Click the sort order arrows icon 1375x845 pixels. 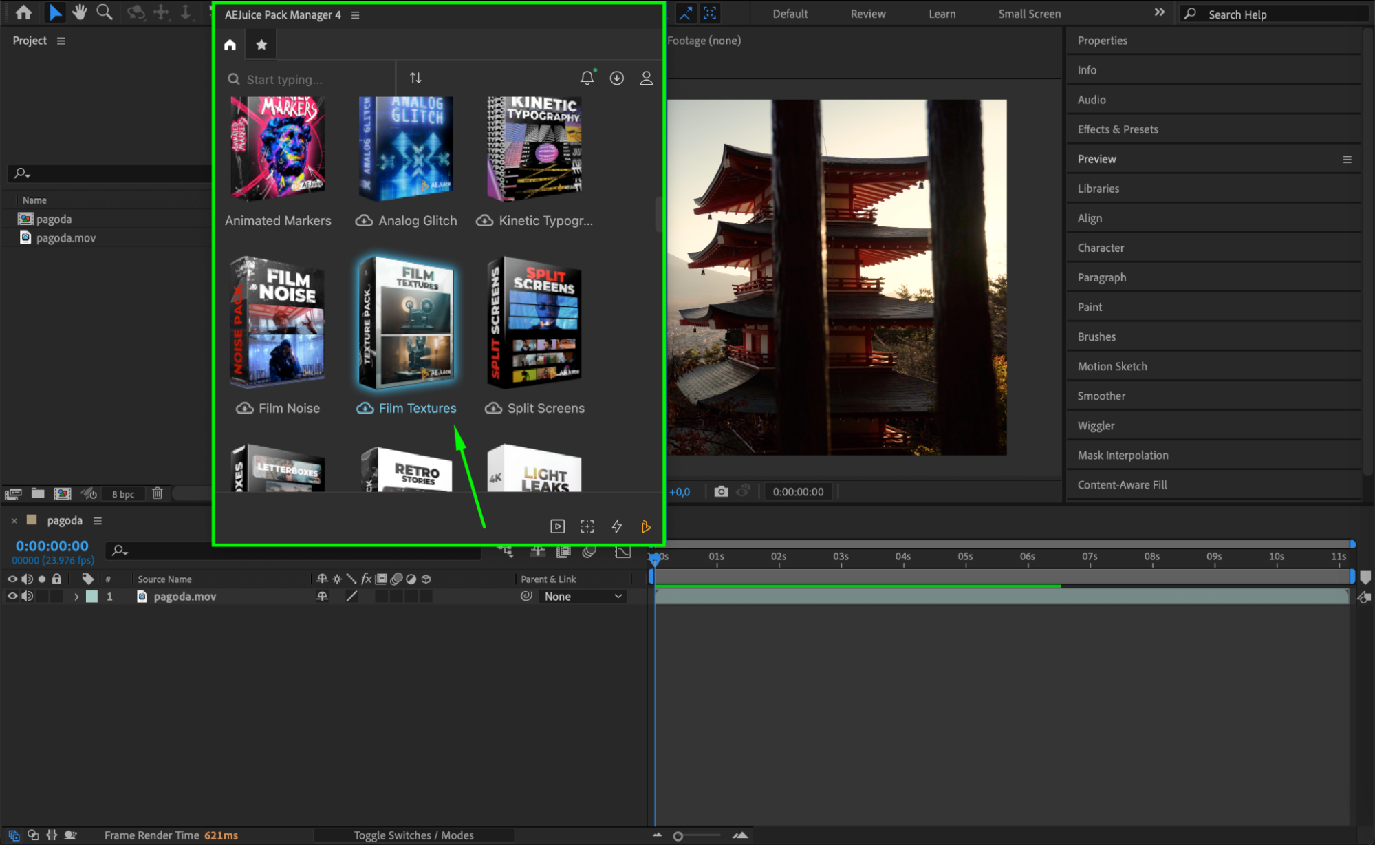[415, 78]
